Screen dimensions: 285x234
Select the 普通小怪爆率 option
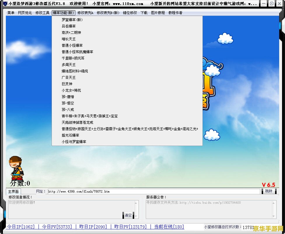(127, 46)
